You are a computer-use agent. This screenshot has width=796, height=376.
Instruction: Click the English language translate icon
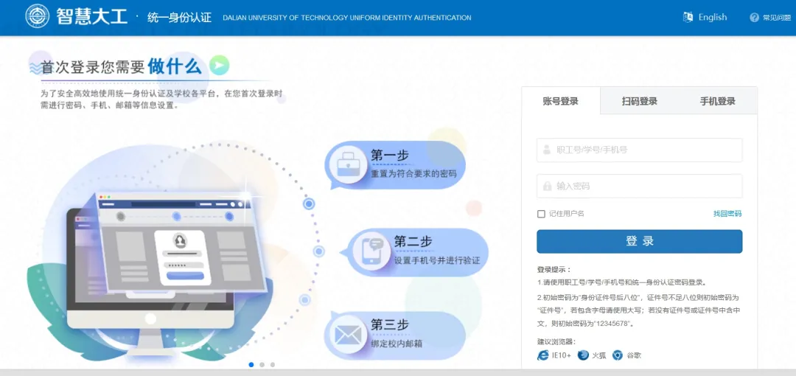point(688,17)
